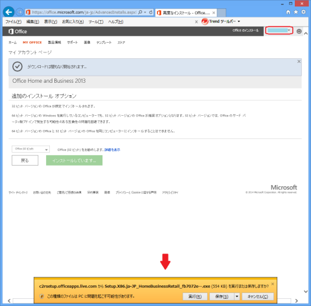The width and height of the screenshot is (311, 306).
Task: Click the scroll down arrow on page
Action: click(306, 291)
